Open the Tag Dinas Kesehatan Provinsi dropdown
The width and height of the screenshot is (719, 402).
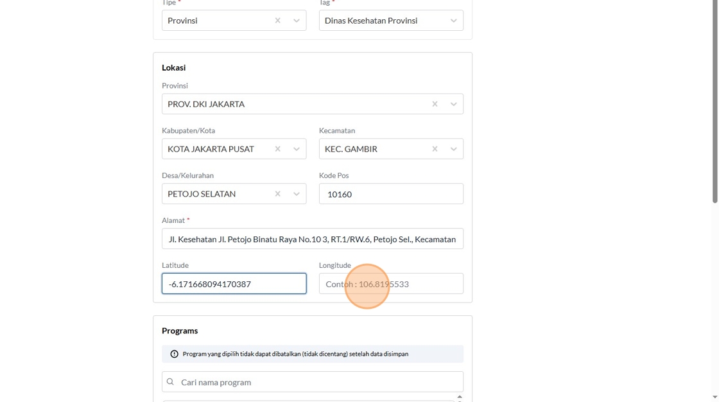[454, 21]
